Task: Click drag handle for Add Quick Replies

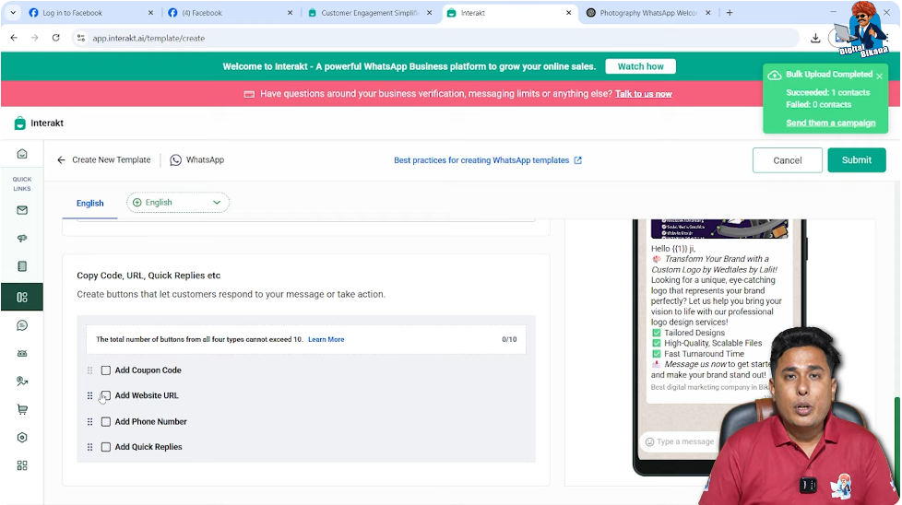Action: point(89,447)
